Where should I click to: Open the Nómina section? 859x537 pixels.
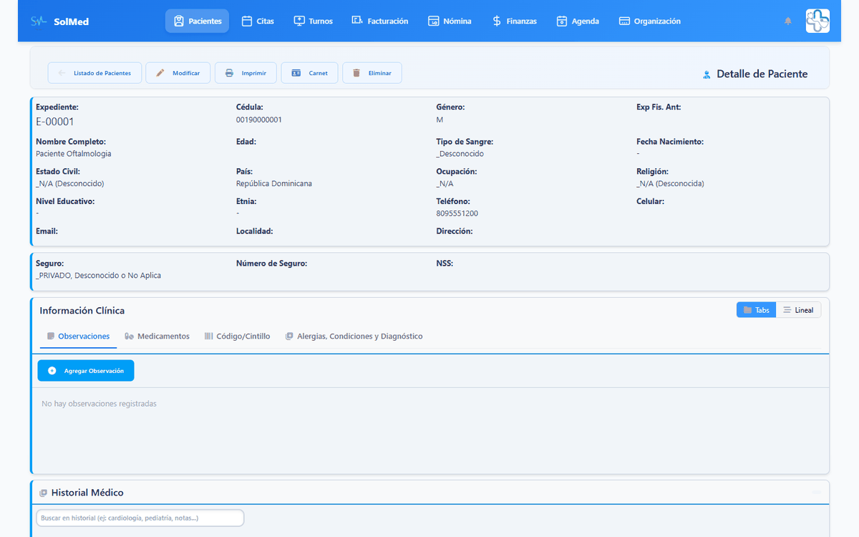tap(450, 21)
